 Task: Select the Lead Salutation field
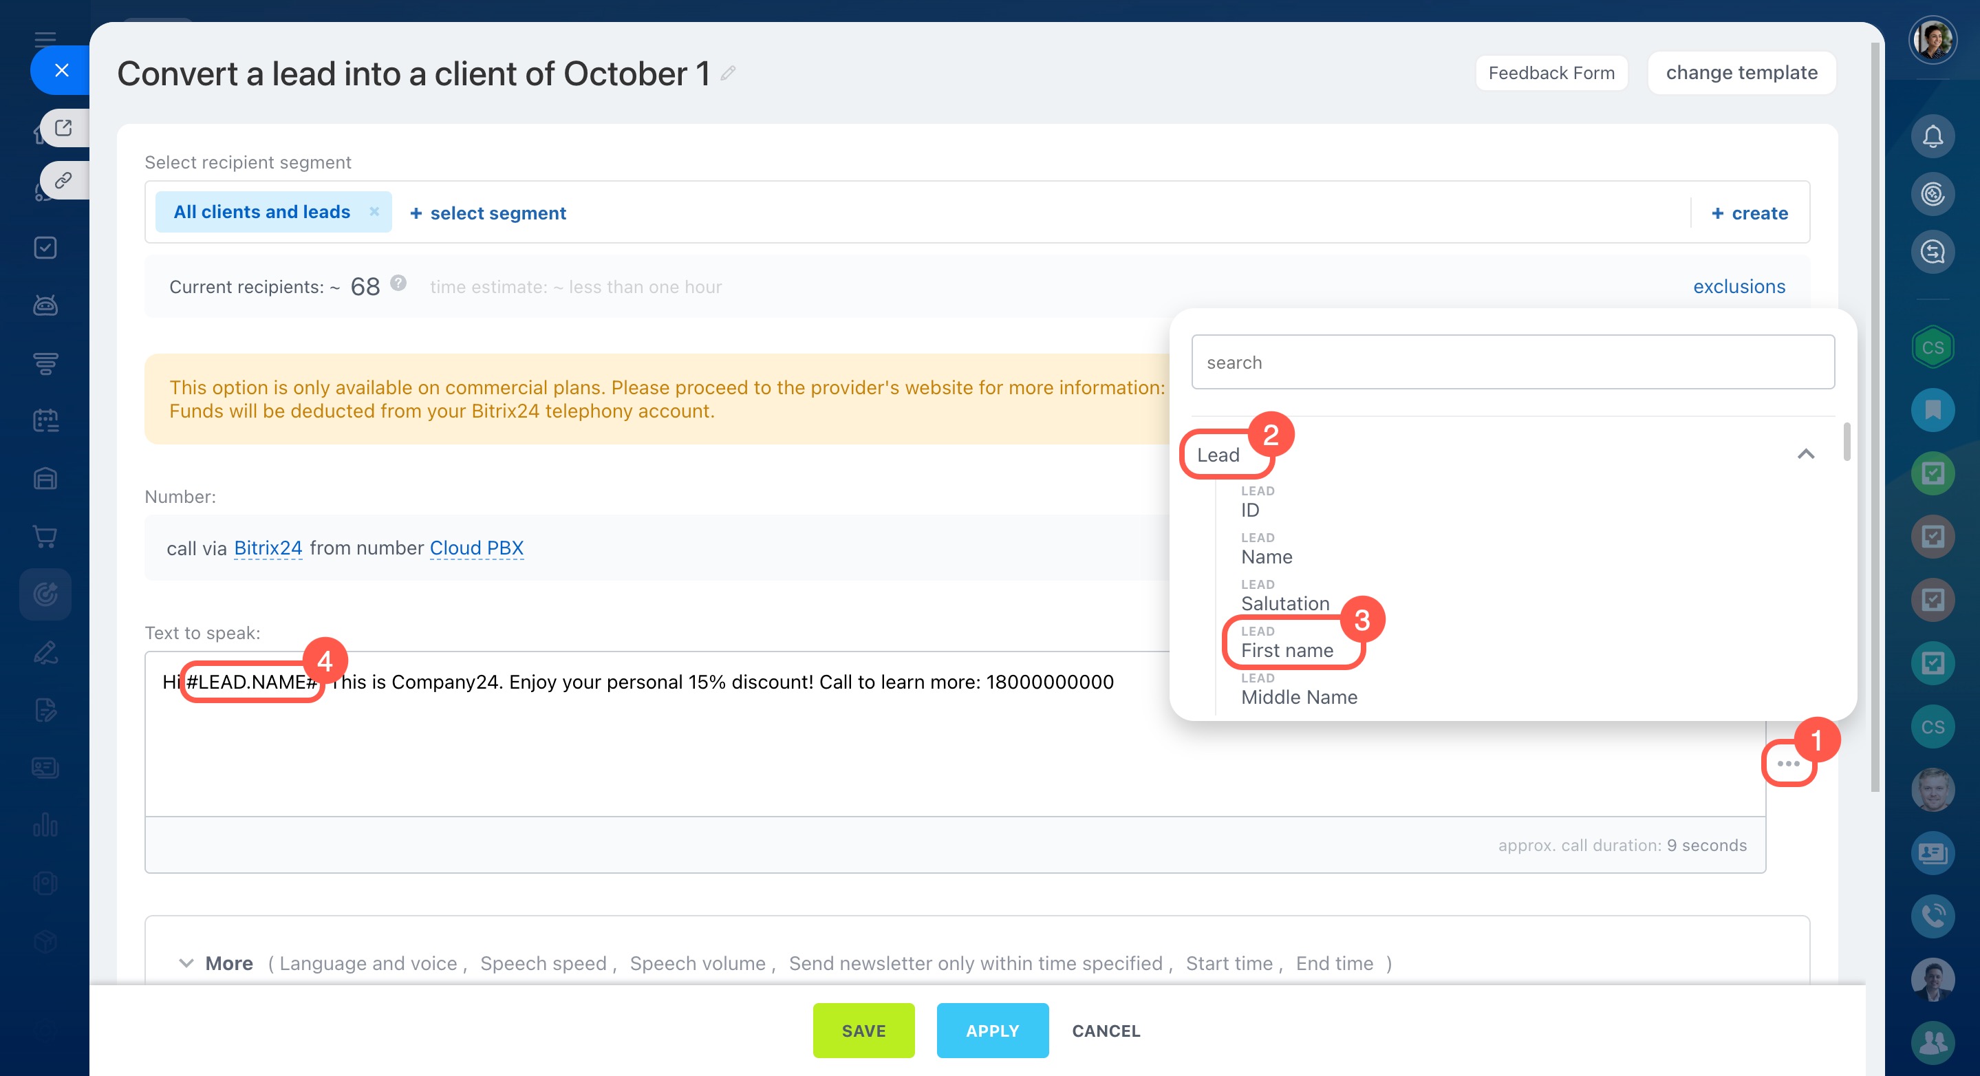[x=1284, y=603]
